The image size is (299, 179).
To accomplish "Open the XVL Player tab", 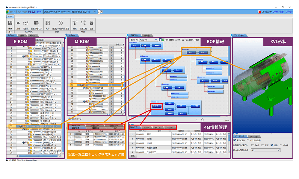I will tap(239, 35).
